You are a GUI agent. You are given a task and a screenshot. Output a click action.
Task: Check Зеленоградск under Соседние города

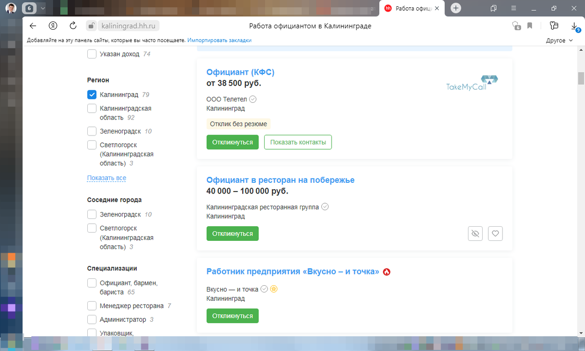(92, 214)
